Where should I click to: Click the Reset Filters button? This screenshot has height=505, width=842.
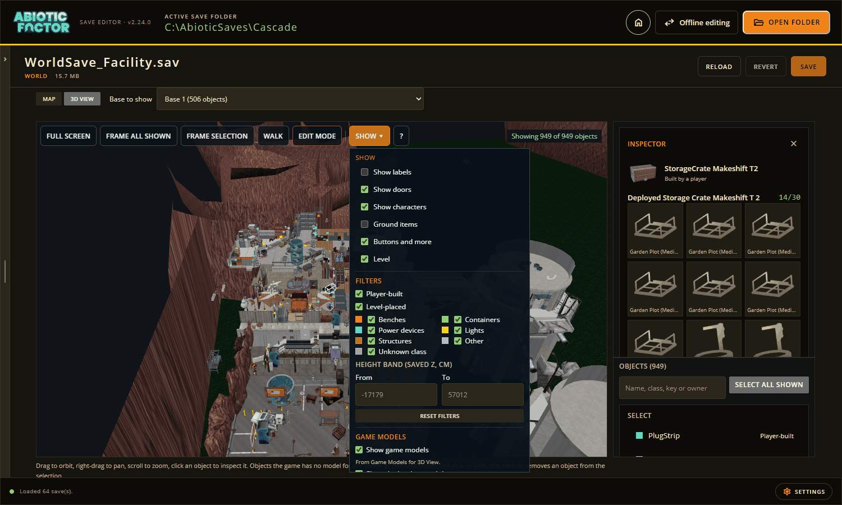(x=440, y=416)
